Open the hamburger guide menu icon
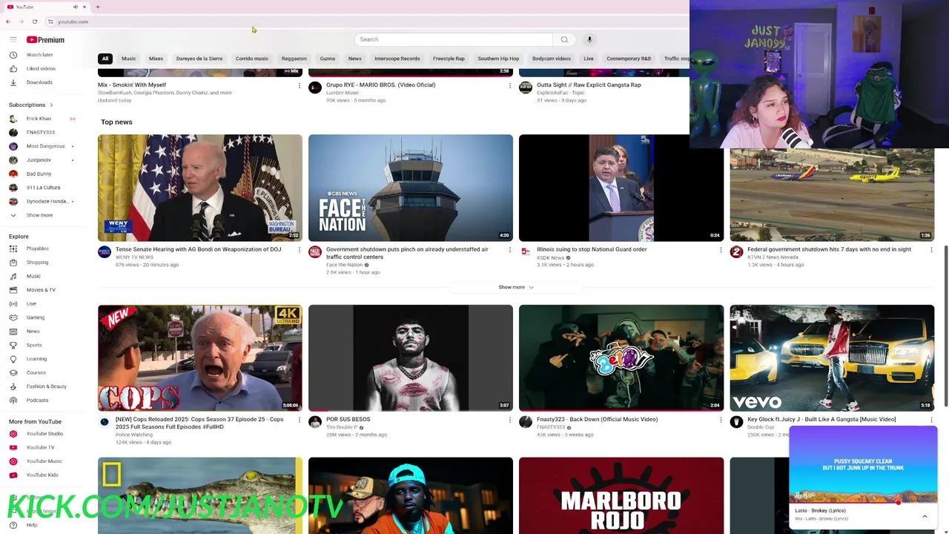 pyautogui.click(x=13, y=39)
